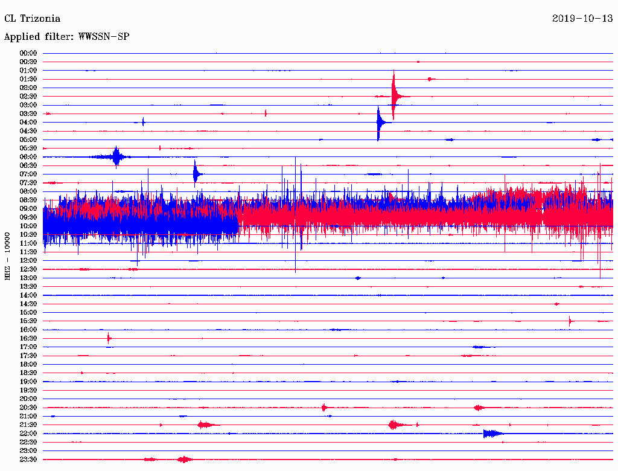Select the 23:30 time label
Screen dimensions: 618x471
point(28,460)
